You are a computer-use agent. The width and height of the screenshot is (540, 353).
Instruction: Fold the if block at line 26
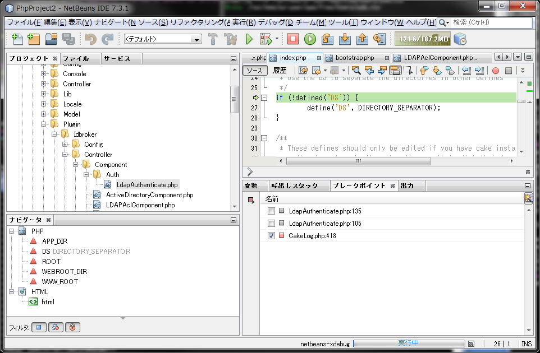pyautogui.click(x=264, y=98)
